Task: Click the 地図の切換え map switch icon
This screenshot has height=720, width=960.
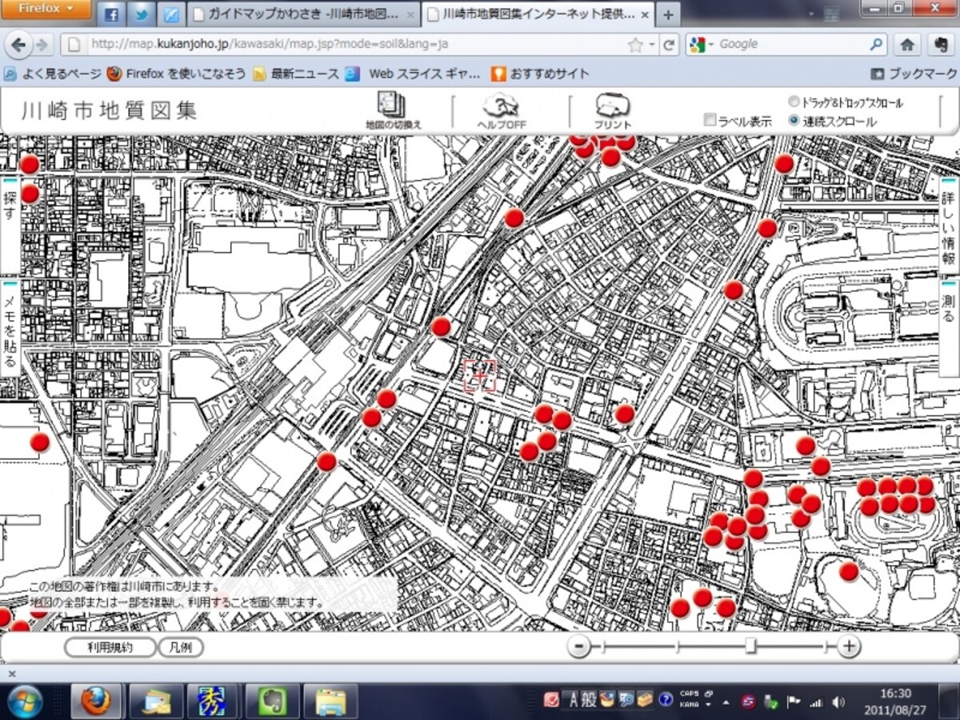Action: [x=393, y=110]
